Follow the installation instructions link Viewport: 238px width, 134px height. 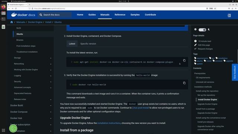[109, 123]
